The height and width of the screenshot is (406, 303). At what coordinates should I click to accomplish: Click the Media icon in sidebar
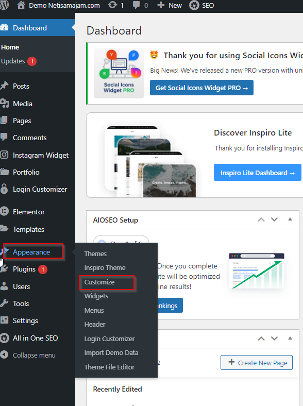[4, 104]
